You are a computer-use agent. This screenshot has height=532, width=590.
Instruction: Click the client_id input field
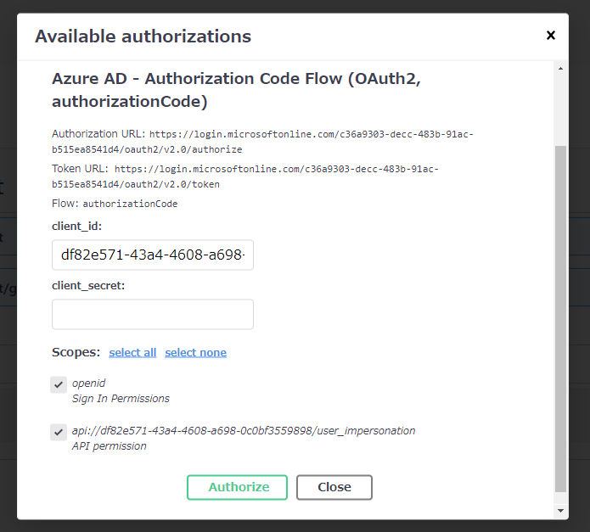(x=153, y=255)
